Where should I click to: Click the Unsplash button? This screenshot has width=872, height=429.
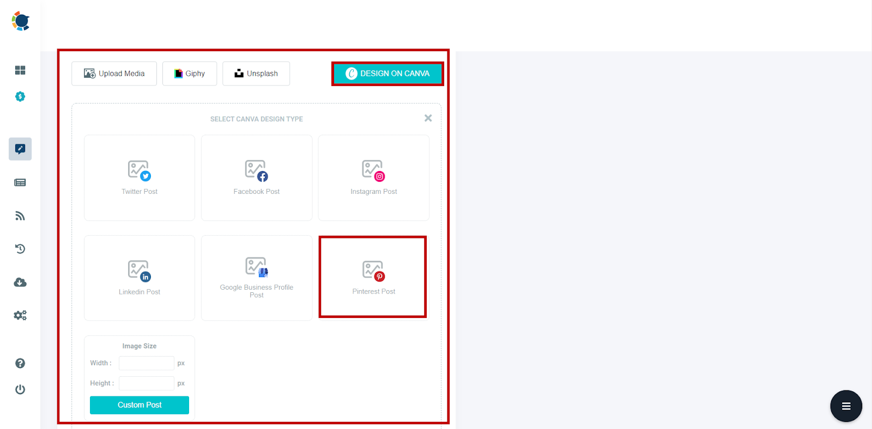pos(256,73)
